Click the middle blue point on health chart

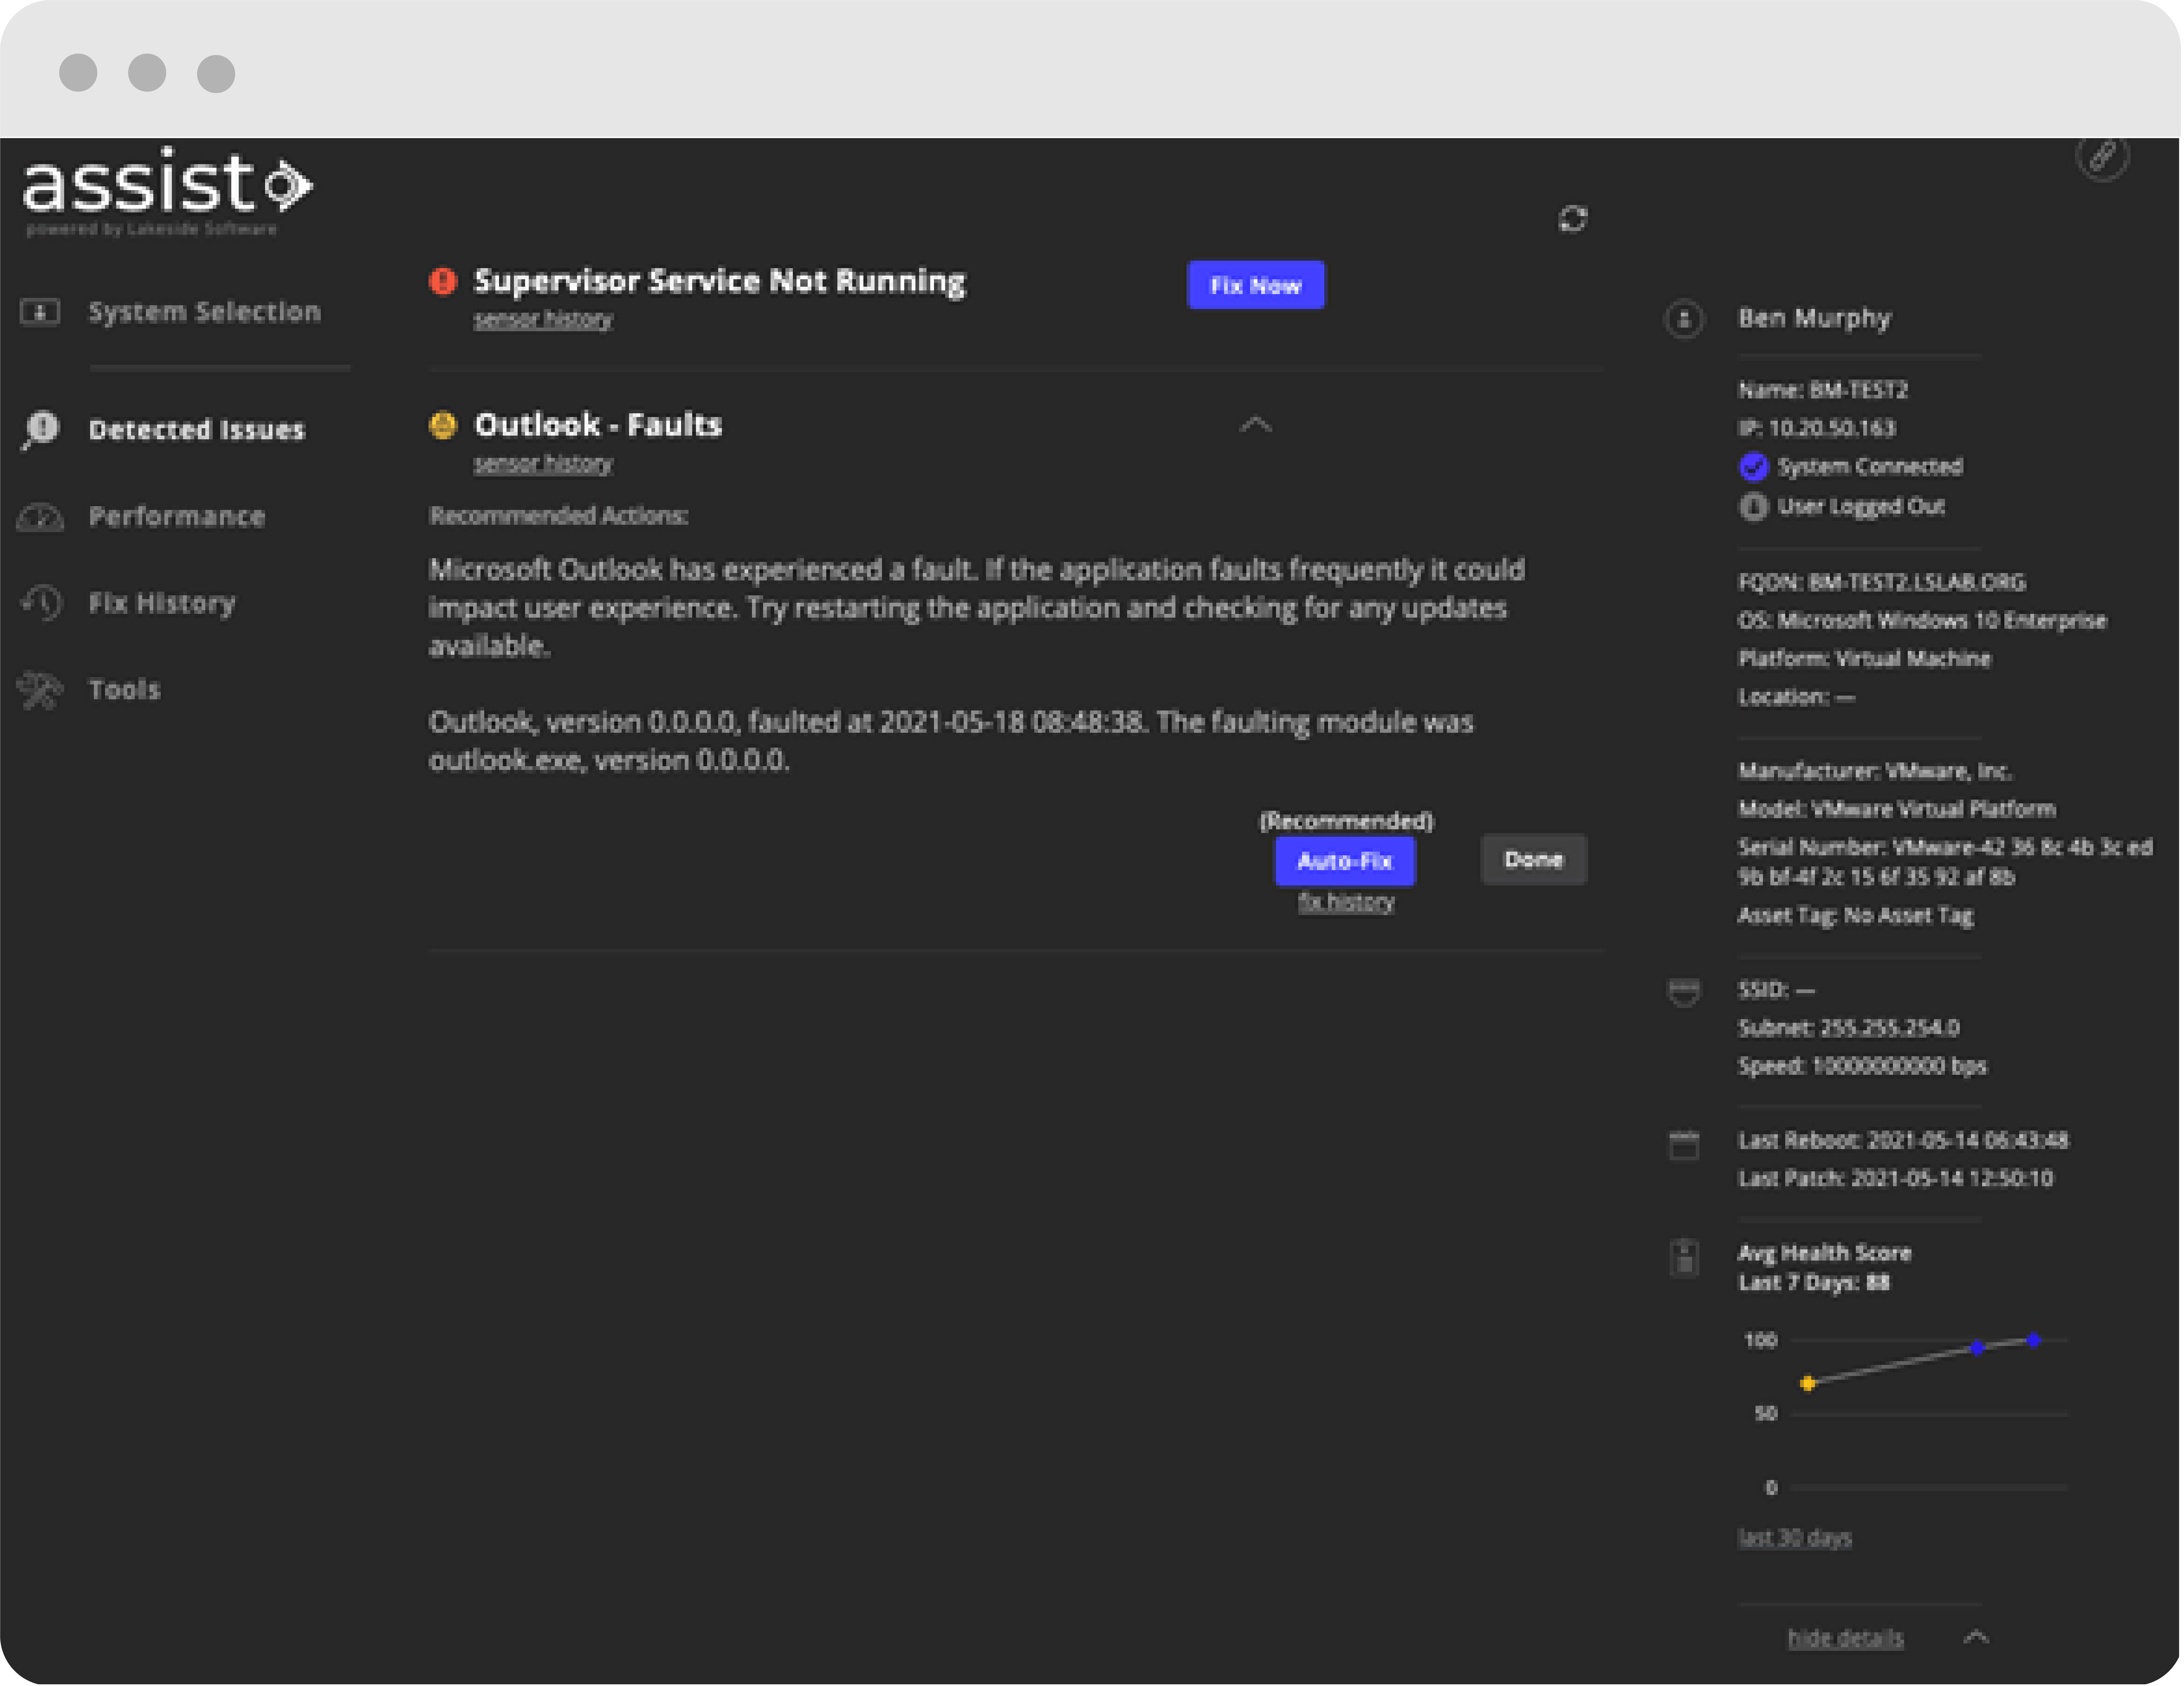click(x=1977, y=1348)
